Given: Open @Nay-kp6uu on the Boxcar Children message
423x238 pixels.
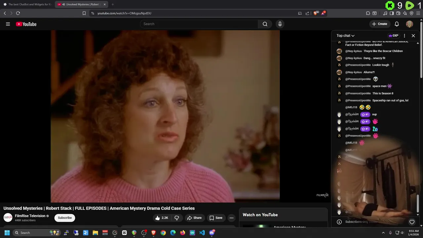Looking at the screenshot, I should [x=354, y=51].
